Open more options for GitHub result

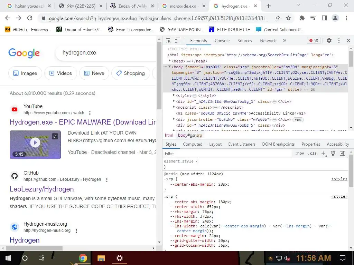[x=107, y=179]
